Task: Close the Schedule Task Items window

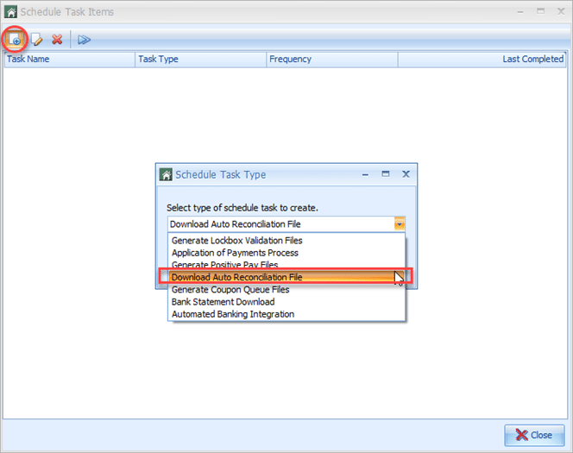Action: click(x=561, y=11)
